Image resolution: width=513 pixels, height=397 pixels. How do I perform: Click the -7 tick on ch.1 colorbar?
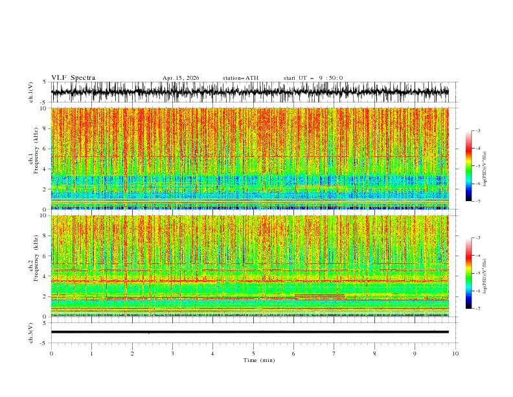pos(477,201)
